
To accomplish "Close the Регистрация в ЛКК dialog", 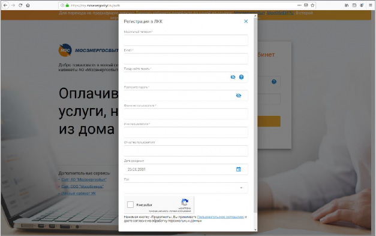I will 246,22.
